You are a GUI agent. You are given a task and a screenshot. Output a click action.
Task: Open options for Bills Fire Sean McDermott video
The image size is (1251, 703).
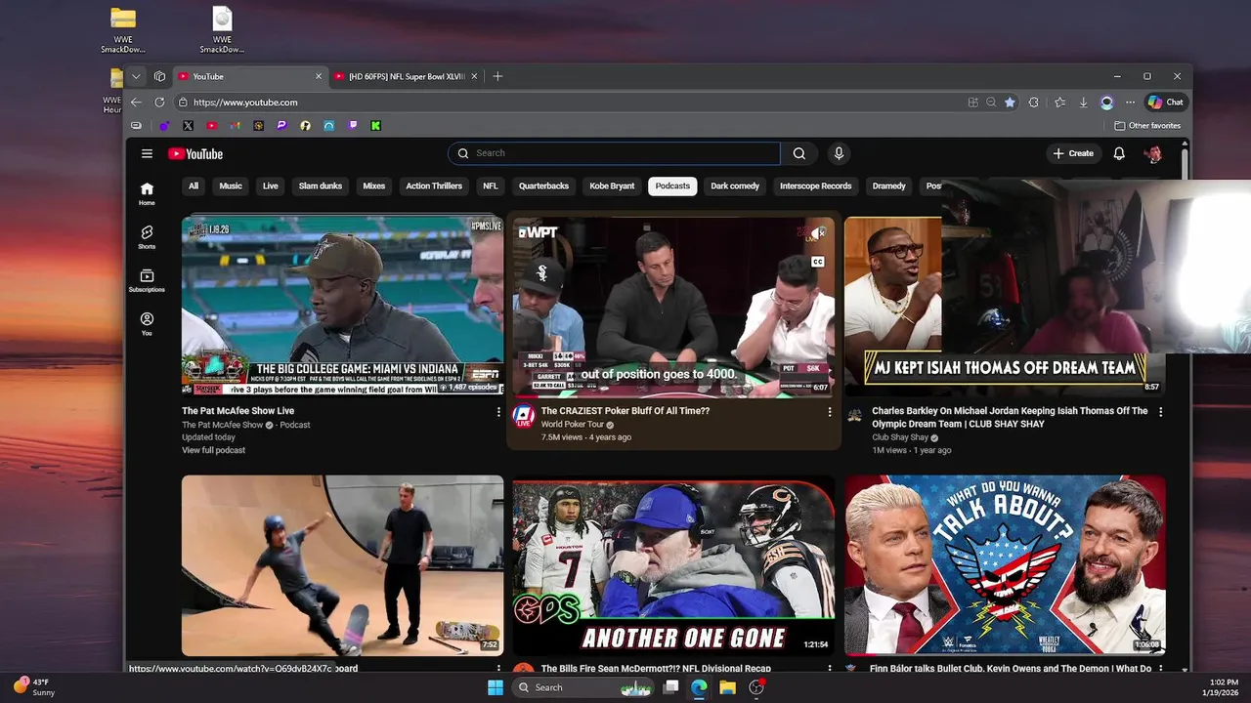(x=830, y=669)
